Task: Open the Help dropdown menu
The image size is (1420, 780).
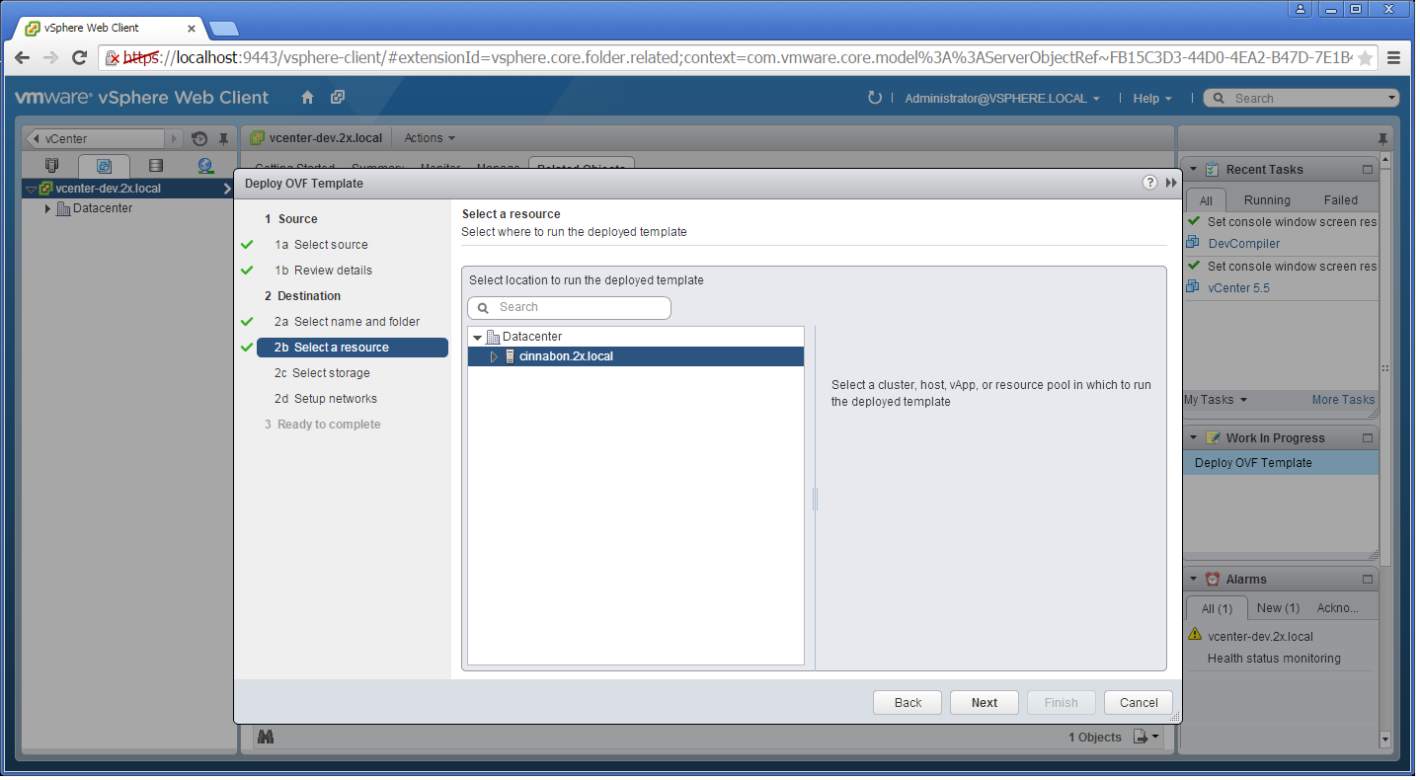Action: tap(1151, 99)
